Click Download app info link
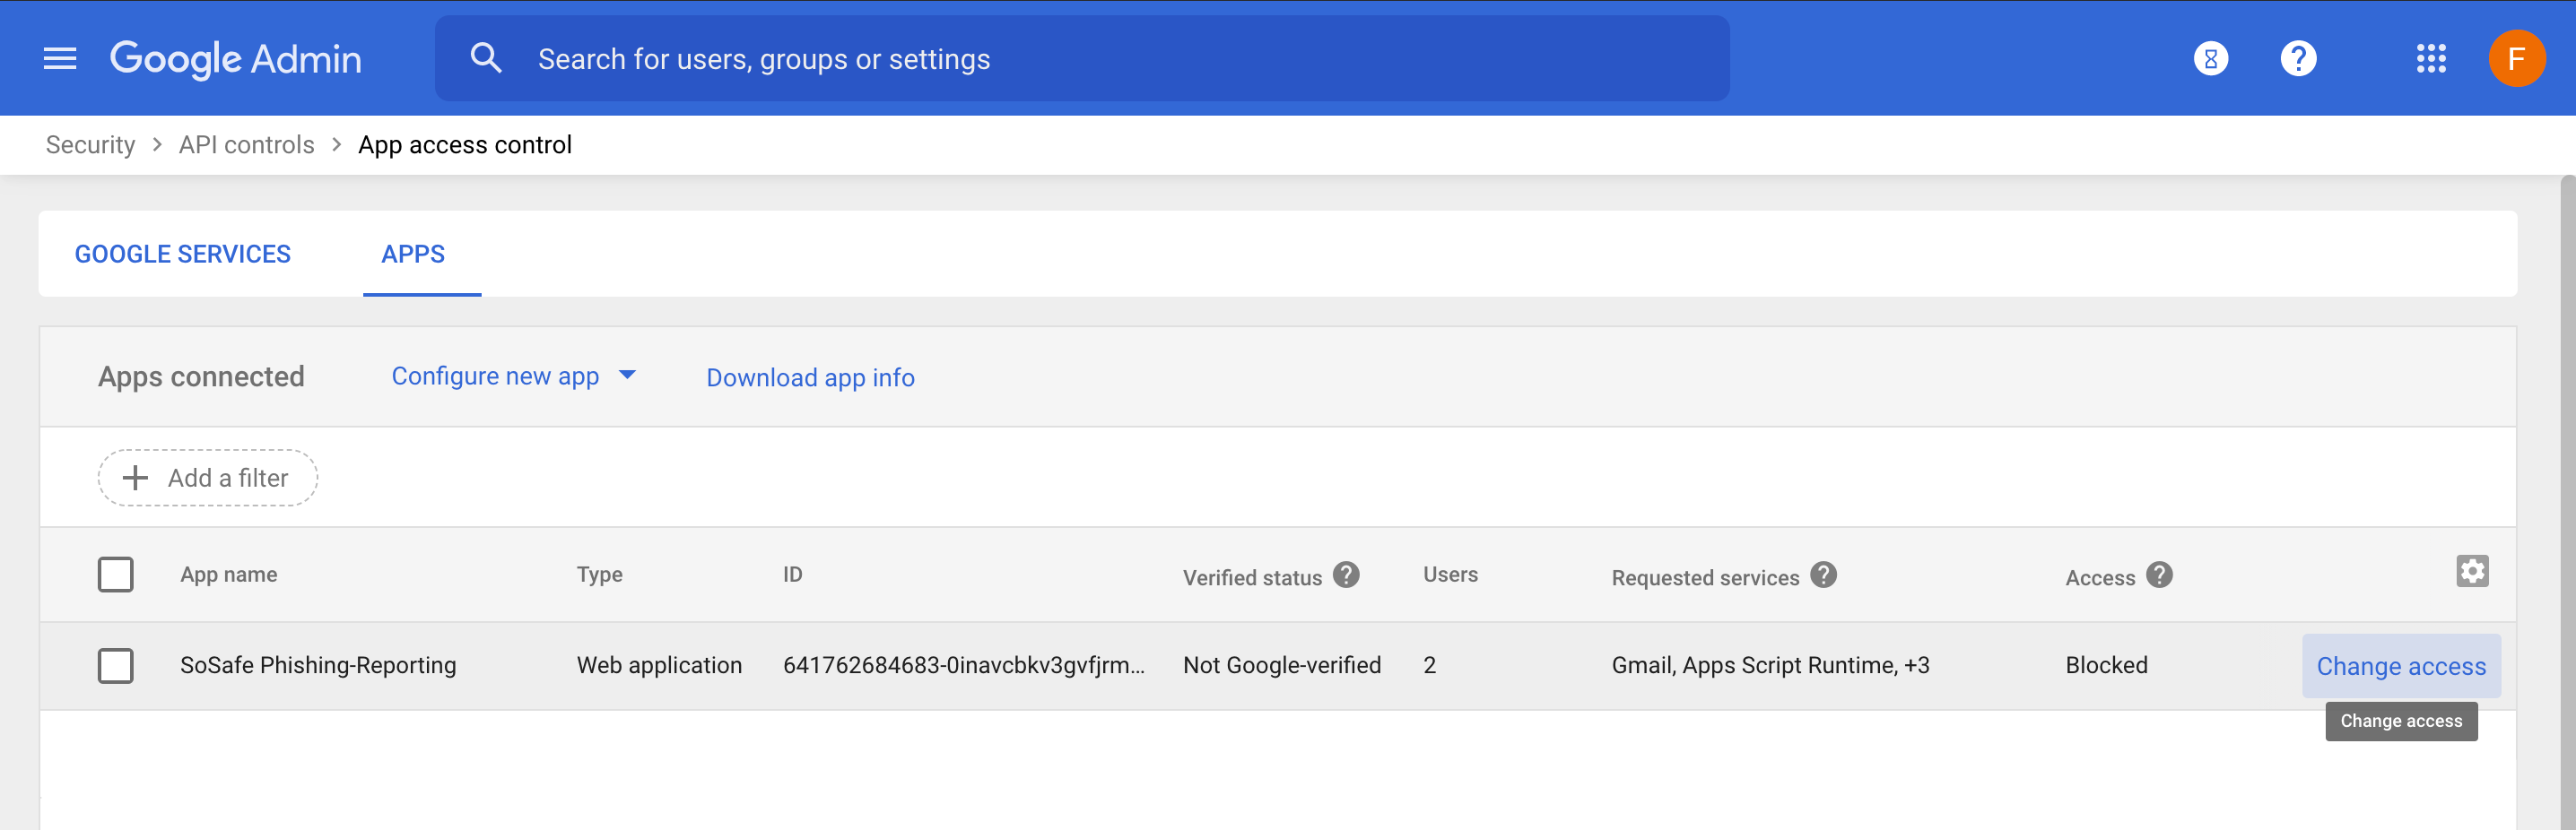This screenshot has height=830, width=2576. point(810,377)
